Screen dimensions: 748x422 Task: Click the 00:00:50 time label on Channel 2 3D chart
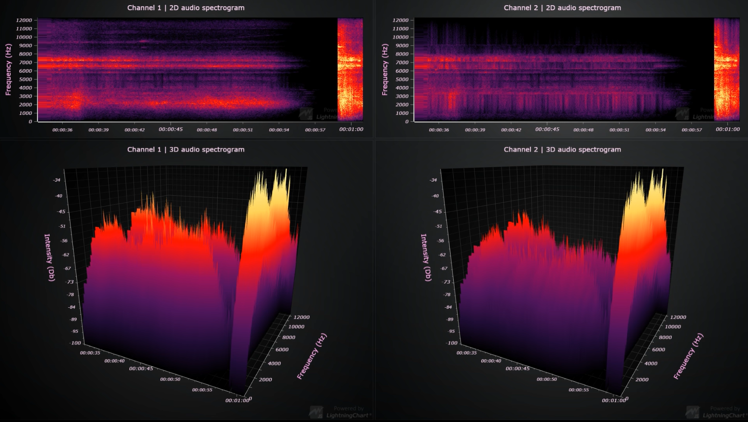[x=547, y=379]
